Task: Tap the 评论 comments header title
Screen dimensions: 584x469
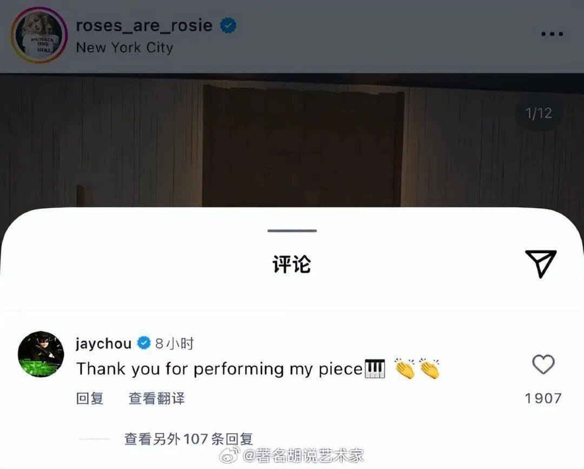Action: pyautogui.click(x=291, y=264)
